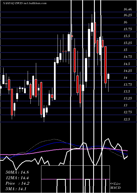Click the 12.5 price axis label
Viewport: 137px width, 193px height.
(127, 119)
